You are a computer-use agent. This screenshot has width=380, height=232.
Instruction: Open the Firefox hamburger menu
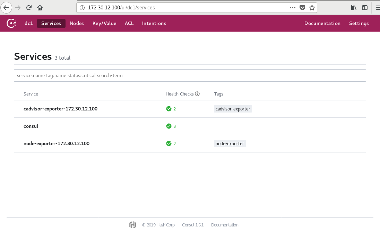(x=378, y=8)
